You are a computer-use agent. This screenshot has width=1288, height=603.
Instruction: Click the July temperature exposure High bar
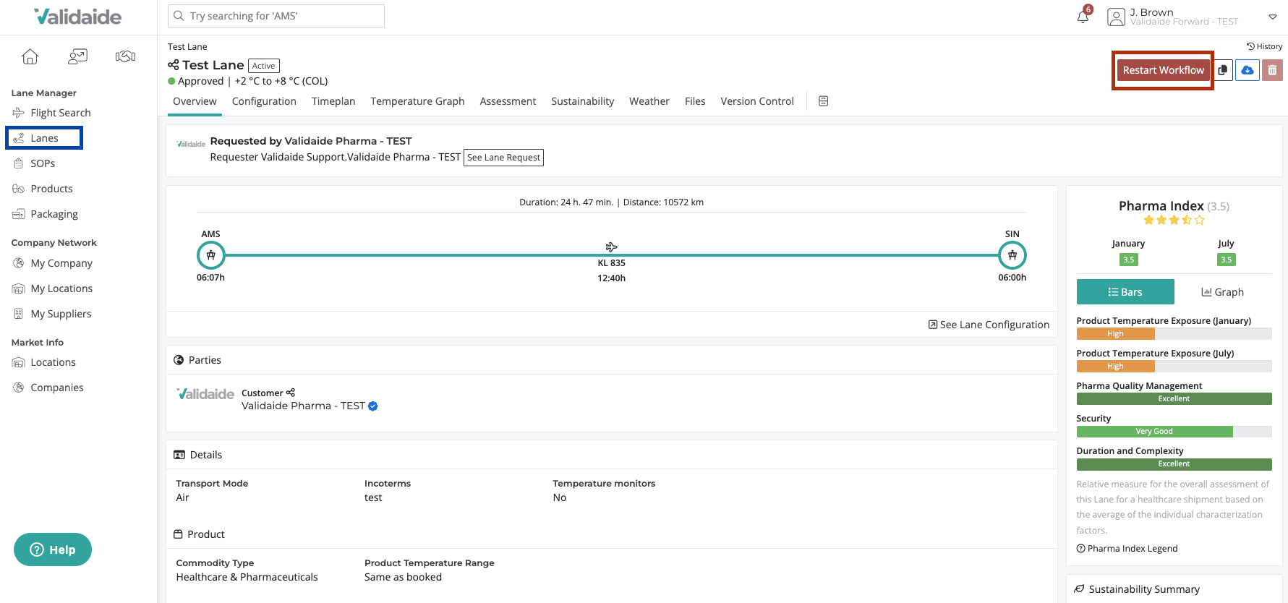[x=1116, y=367]
